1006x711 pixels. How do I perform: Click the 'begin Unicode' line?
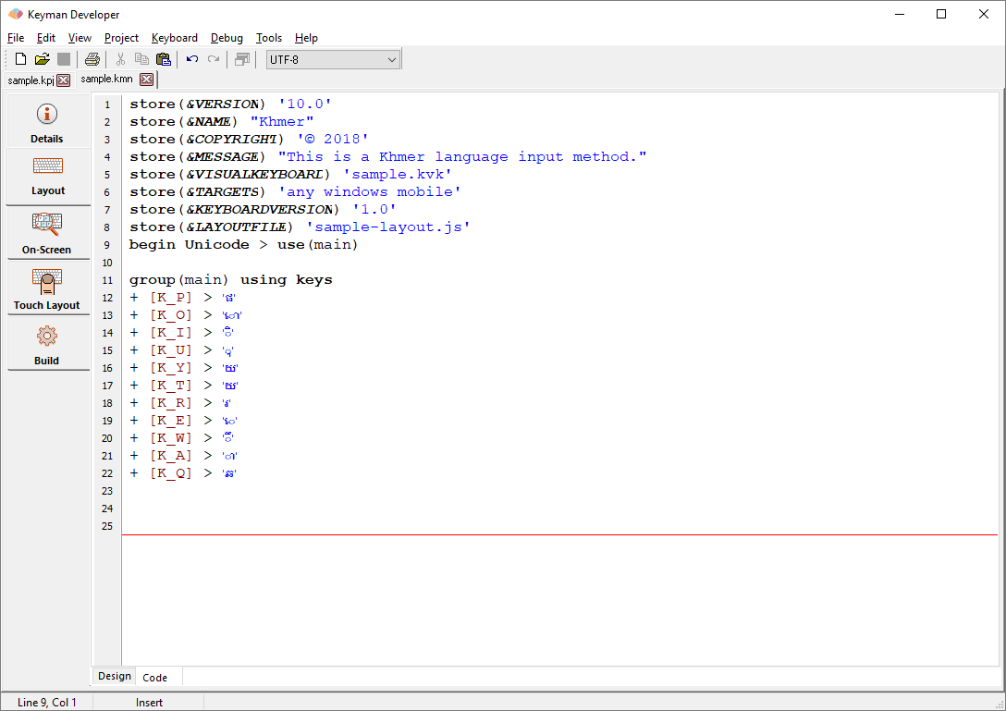click(243, 244)
